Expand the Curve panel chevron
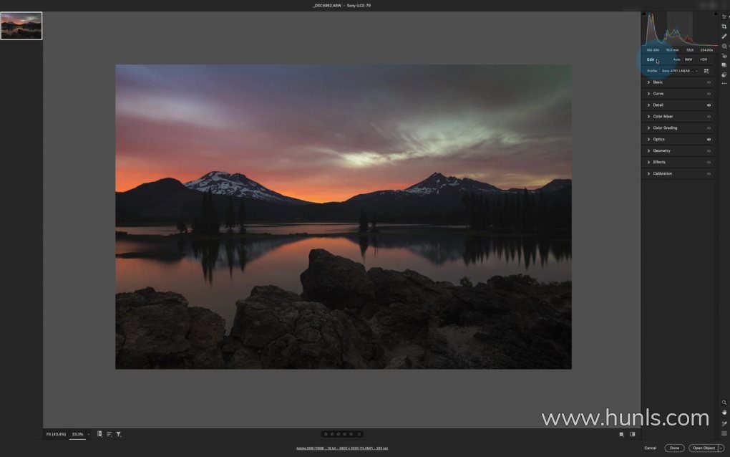 [x=648, y=94]
